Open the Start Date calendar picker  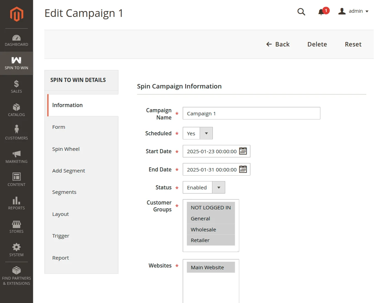coord(243,151)
